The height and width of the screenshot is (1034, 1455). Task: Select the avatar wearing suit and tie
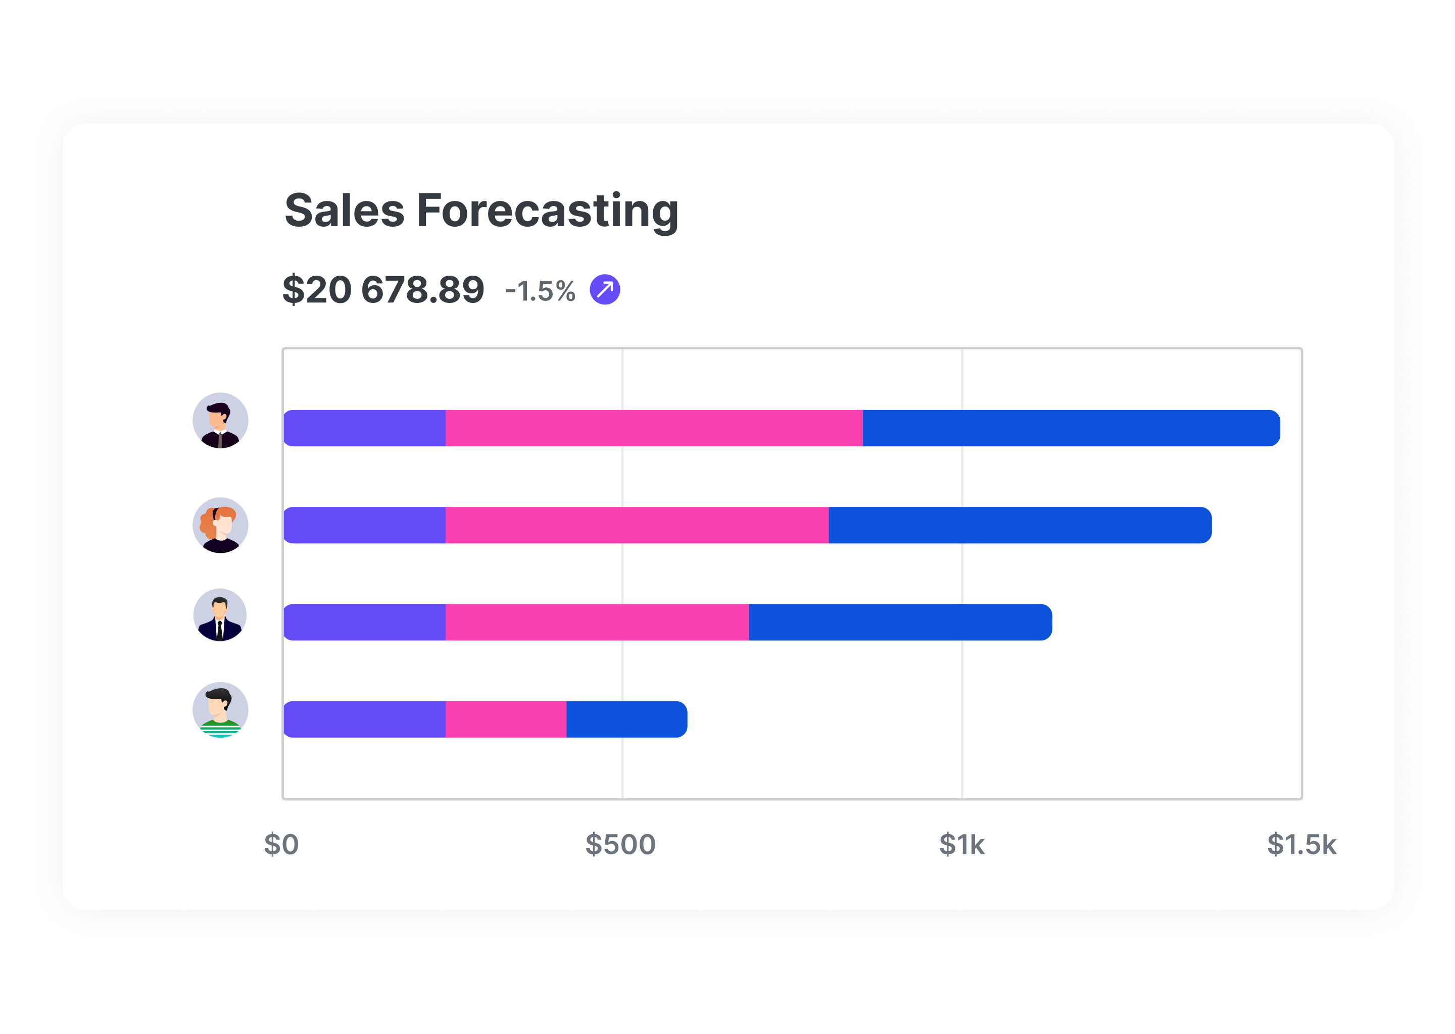[x=220, y=615]
